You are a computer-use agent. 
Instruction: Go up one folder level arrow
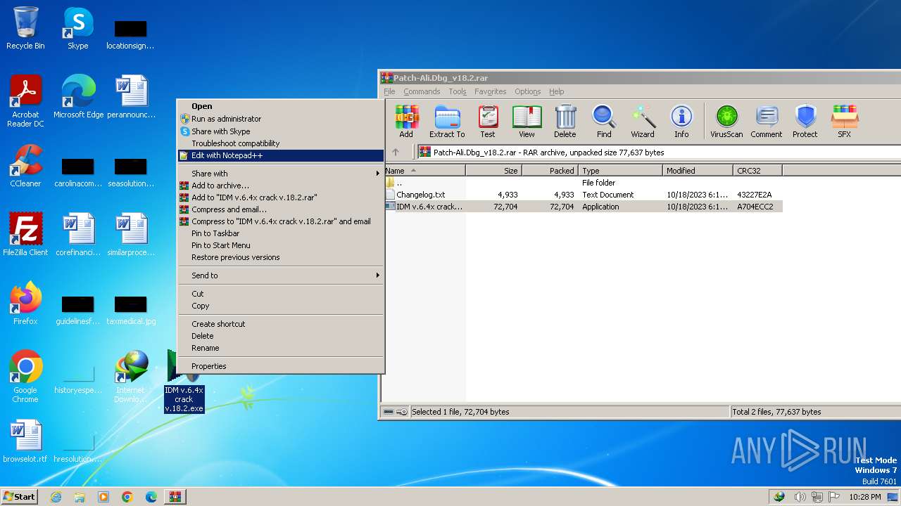[396, 152]
